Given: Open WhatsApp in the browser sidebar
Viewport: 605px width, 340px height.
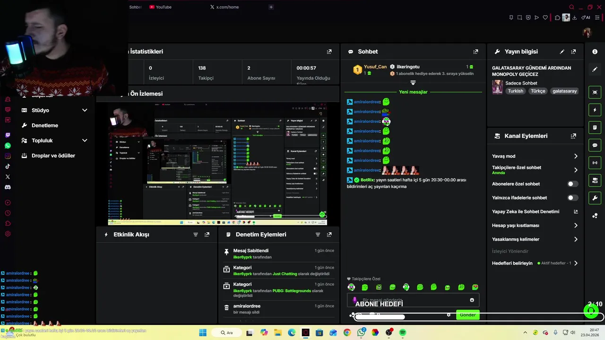Looking at the screenshot, I should point(8,145).
